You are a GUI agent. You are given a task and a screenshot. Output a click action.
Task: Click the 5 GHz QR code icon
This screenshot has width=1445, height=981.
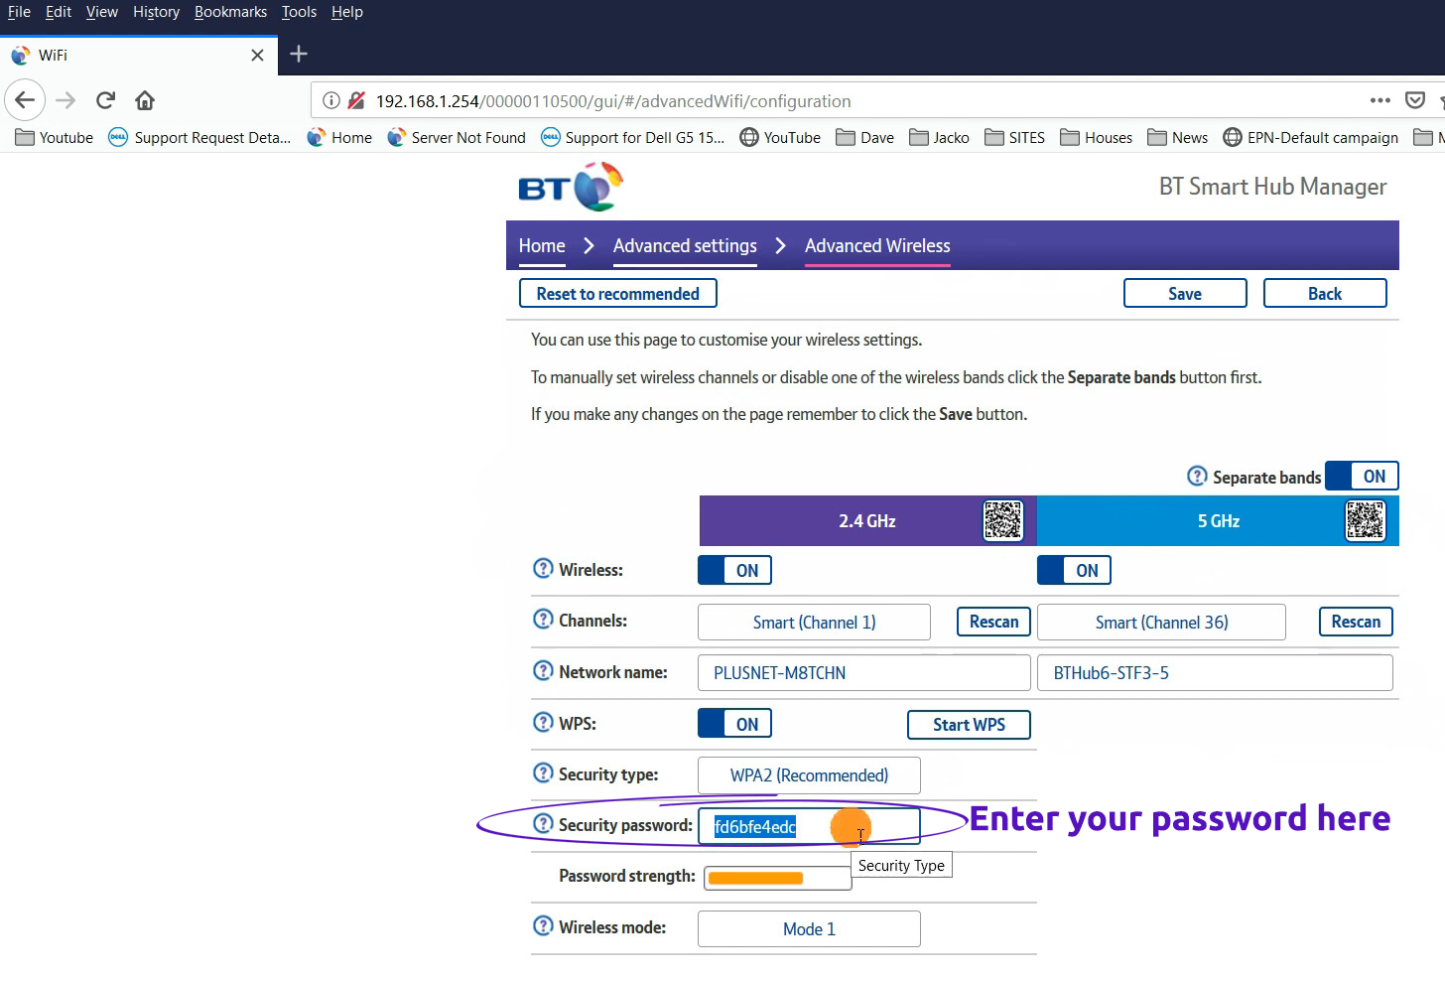(x=1365, y=520)
